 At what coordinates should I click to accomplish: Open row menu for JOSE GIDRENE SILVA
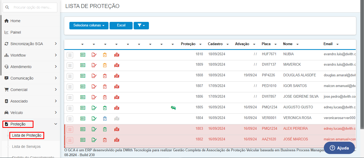(x=70, y=97)
